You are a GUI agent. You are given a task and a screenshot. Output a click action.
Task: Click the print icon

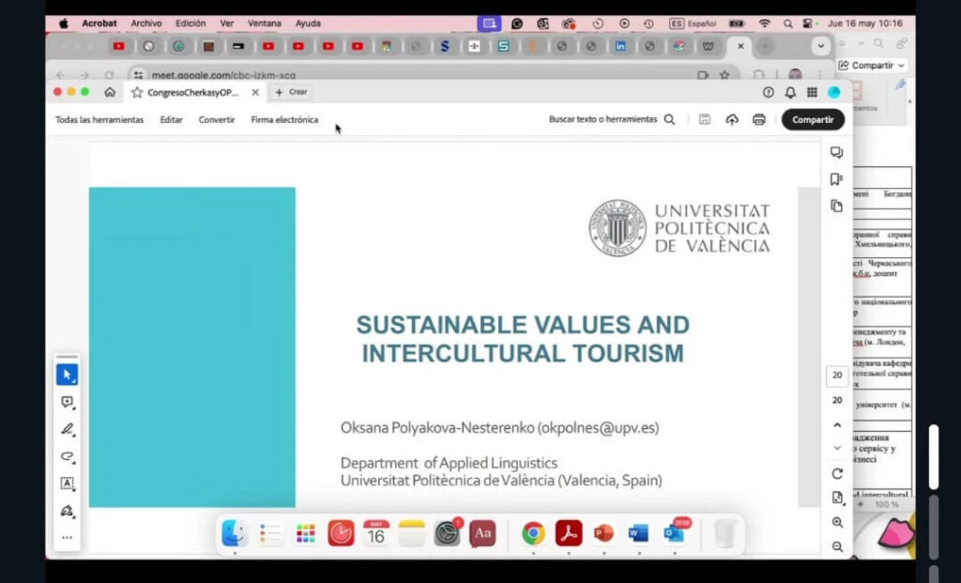click(759, 120)
